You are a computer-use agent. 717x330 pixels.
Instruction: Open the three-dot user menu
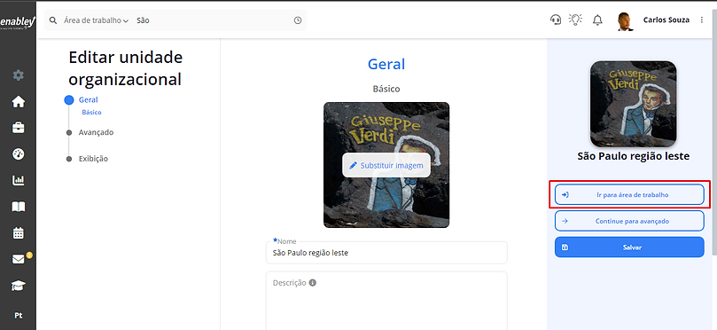click(702, 20)
